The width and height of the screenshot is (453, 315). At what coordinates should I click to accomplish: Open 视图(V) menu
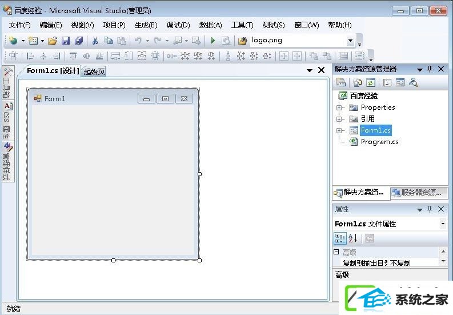(83, 25)
